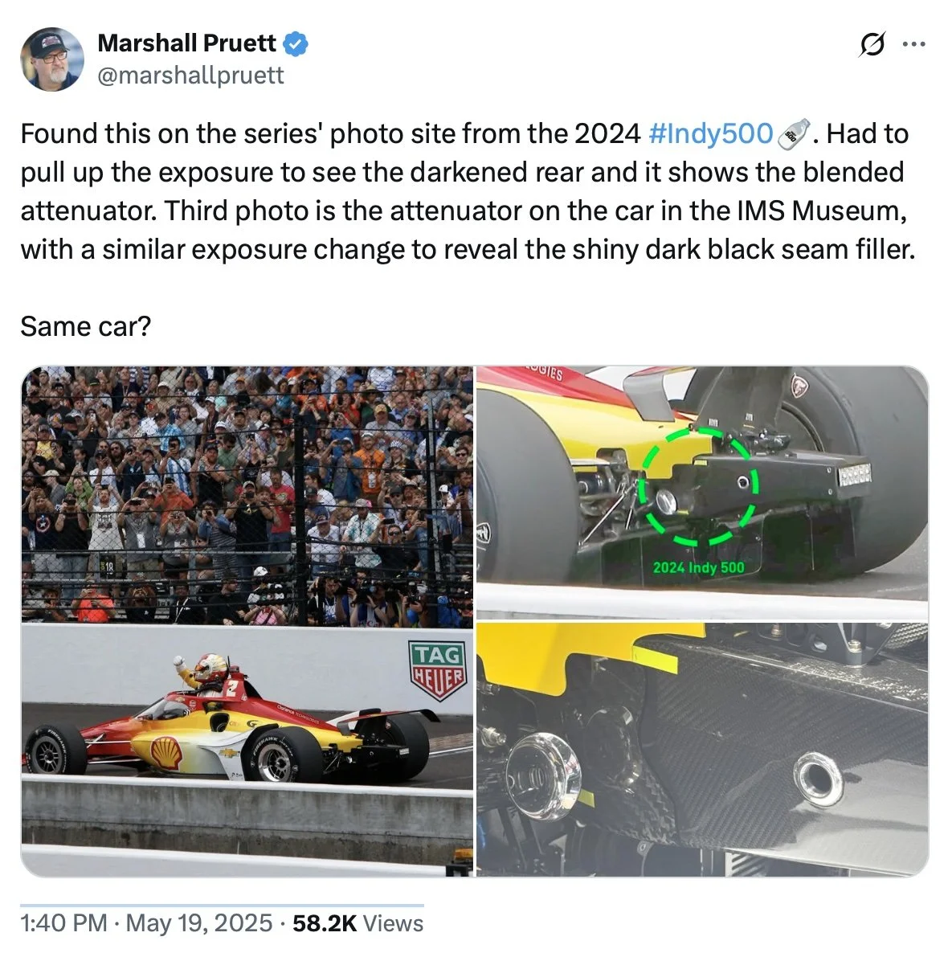Click the Shell logo on the car
The image size is (948, 953).
(x=165, y=752)
